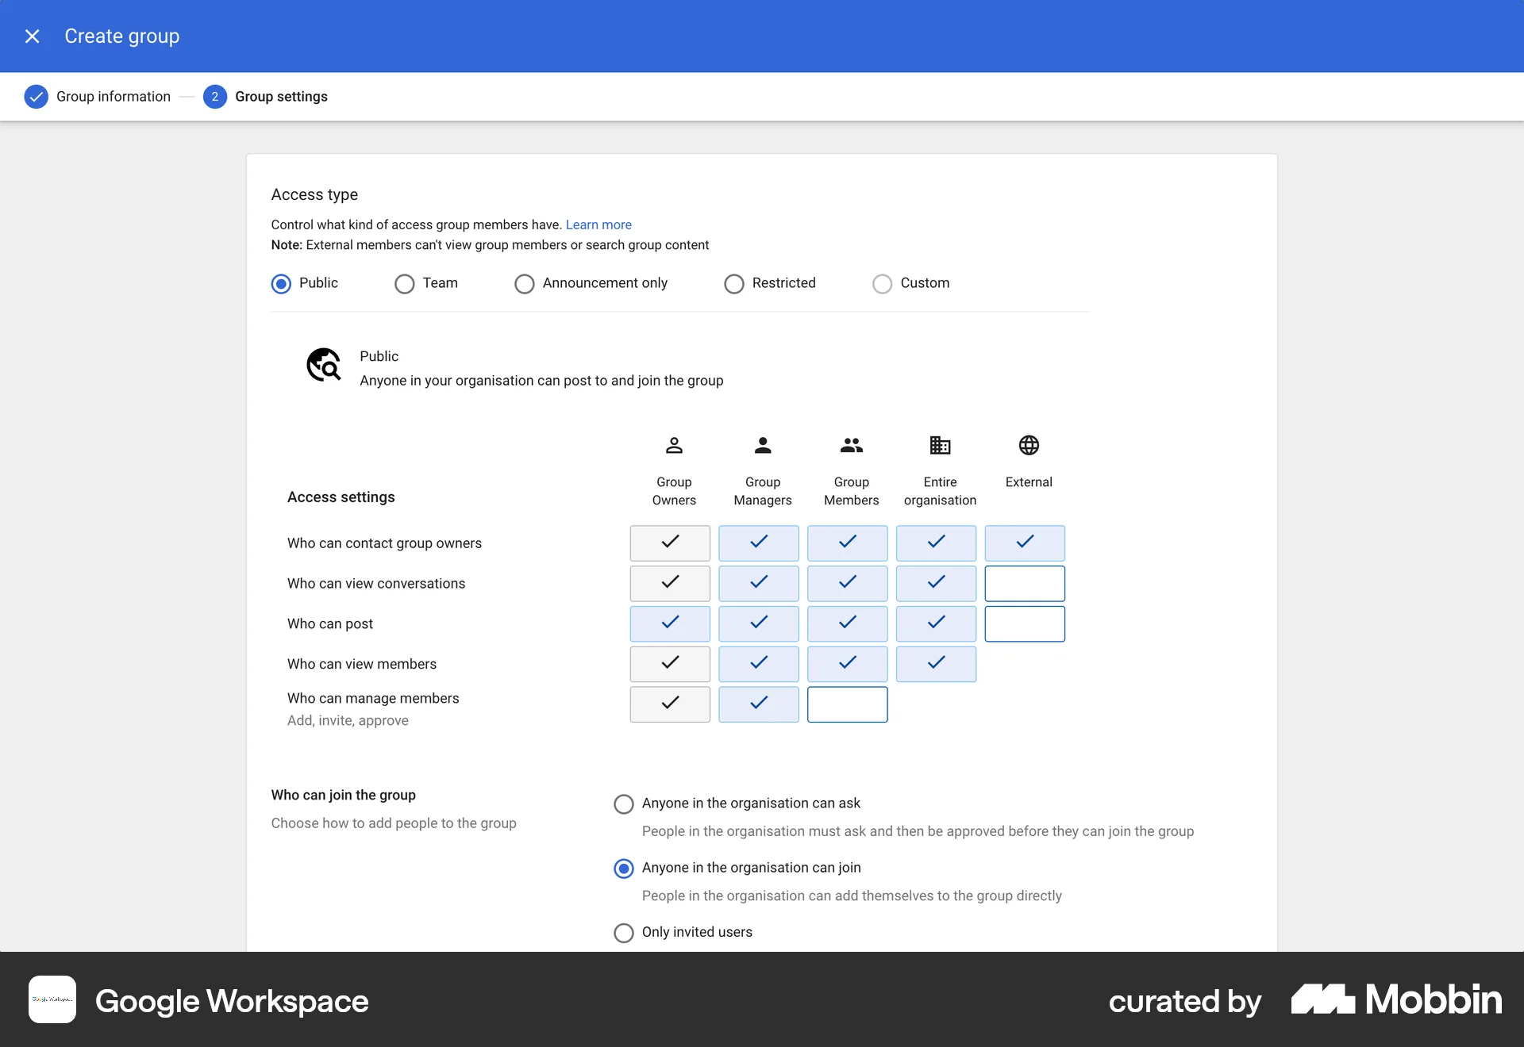Enable External viewing of conversations

point(1025,583)
